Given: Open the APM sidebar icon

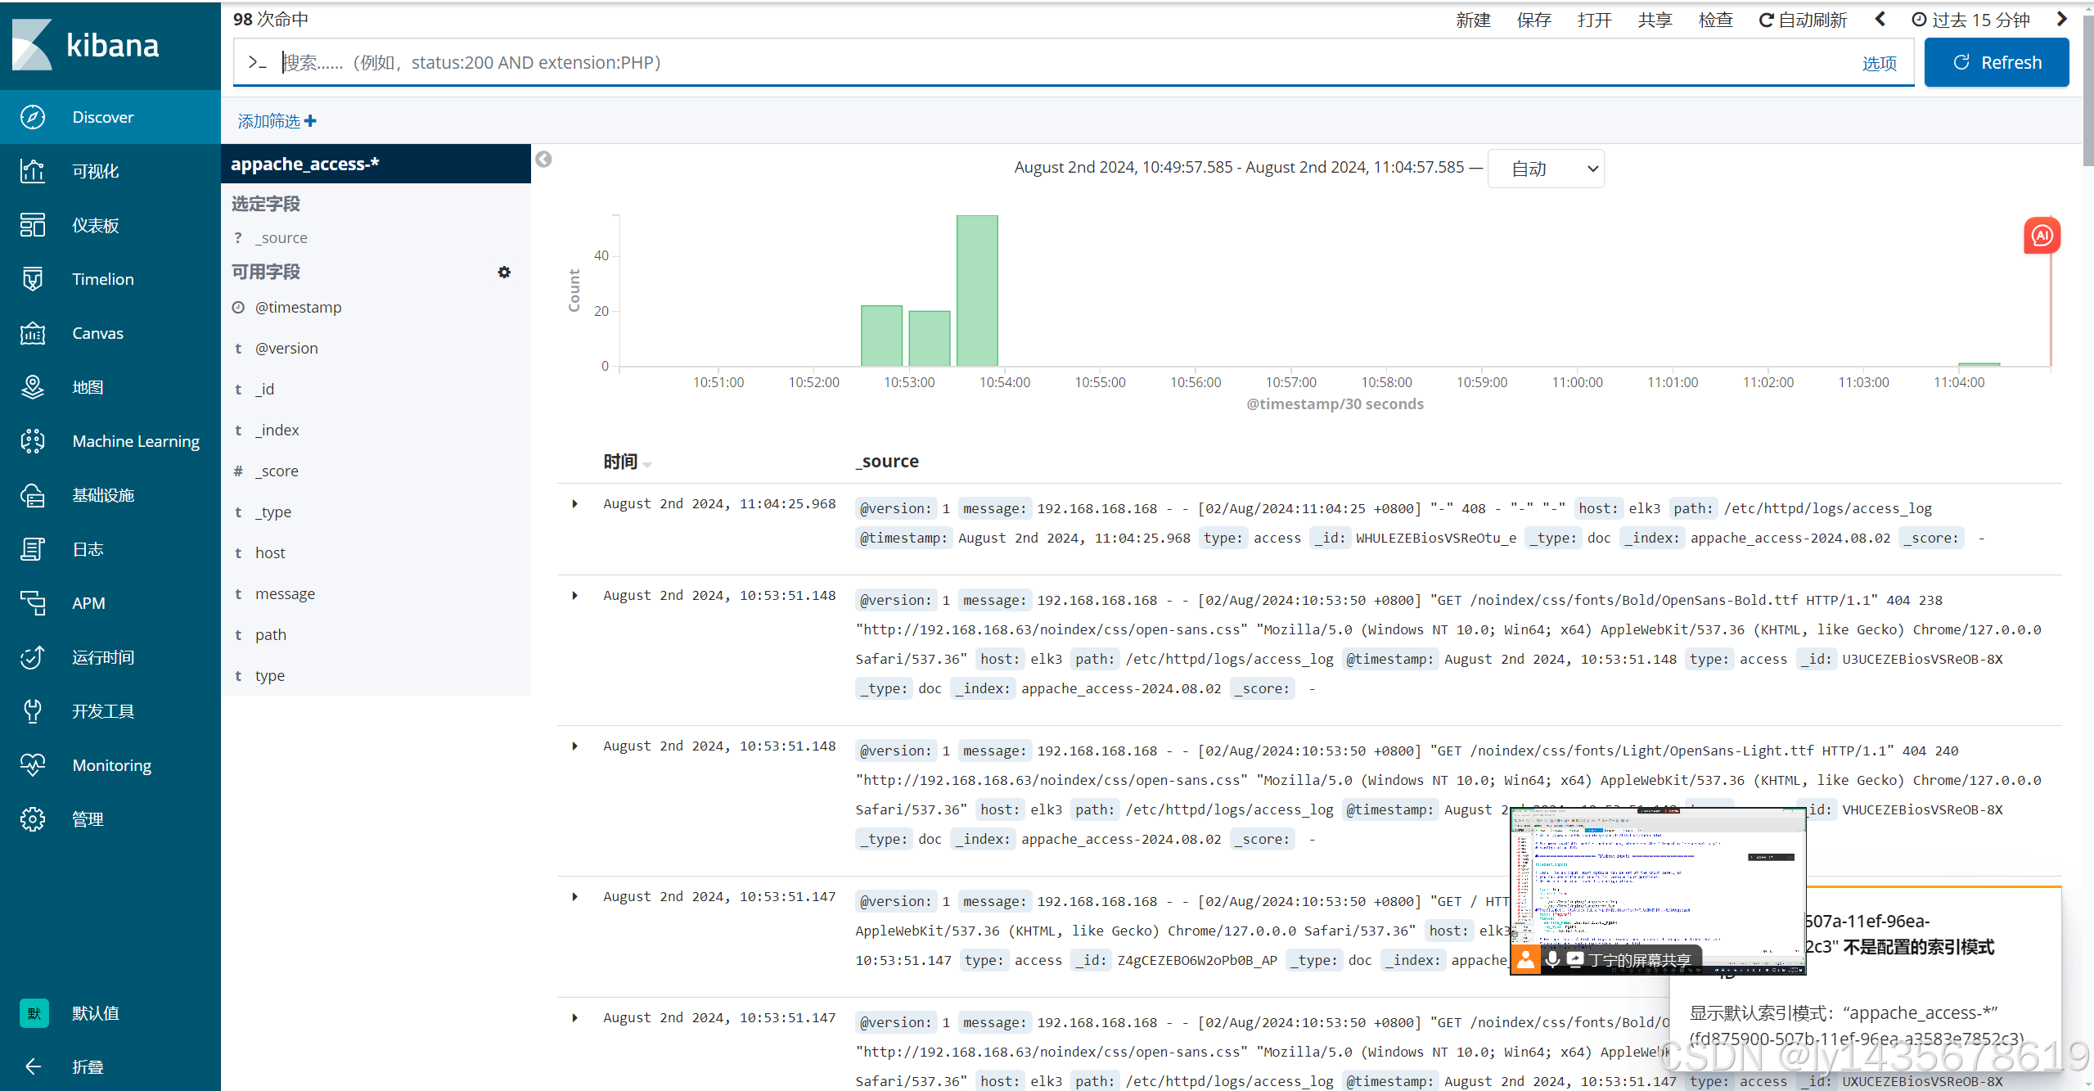Looking at the screenshot, I should (33, 603).
